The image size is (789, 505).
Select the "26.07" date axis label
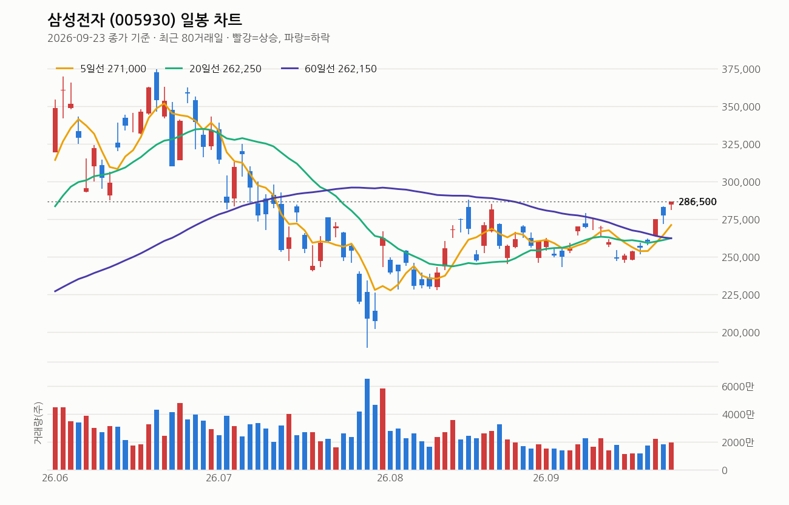pyautogui.click(x=219, y=478)
